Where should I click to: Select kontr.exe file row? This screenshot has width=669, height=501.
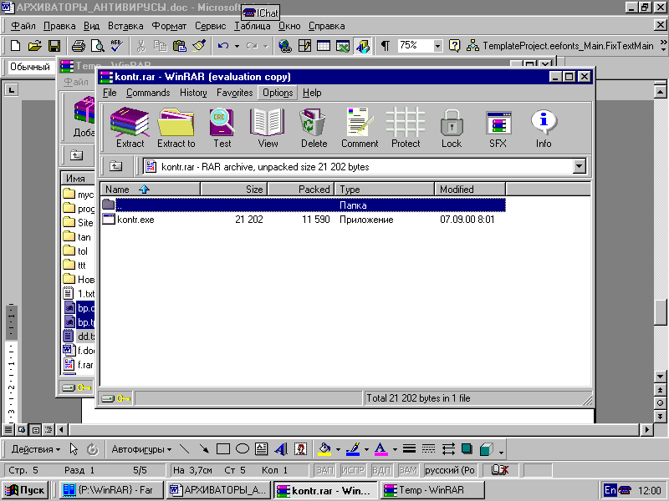303,220
